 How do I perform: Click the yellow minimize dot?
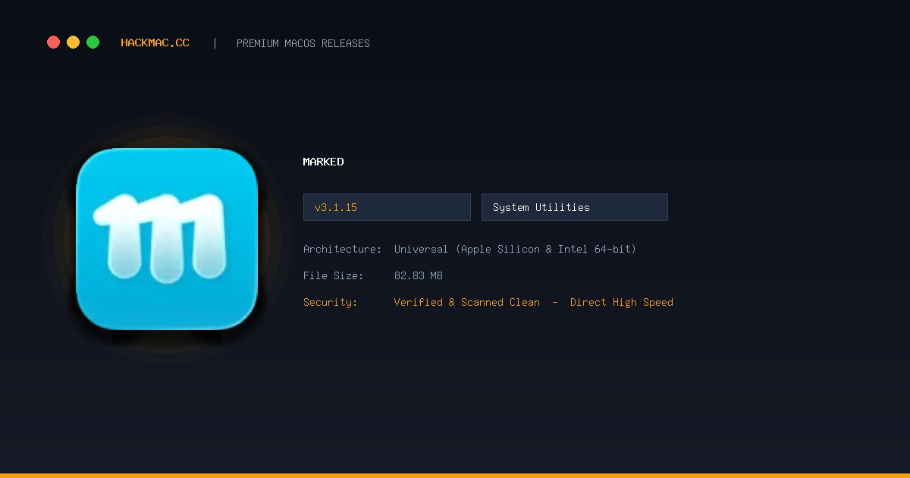click(x=73, y=42)
